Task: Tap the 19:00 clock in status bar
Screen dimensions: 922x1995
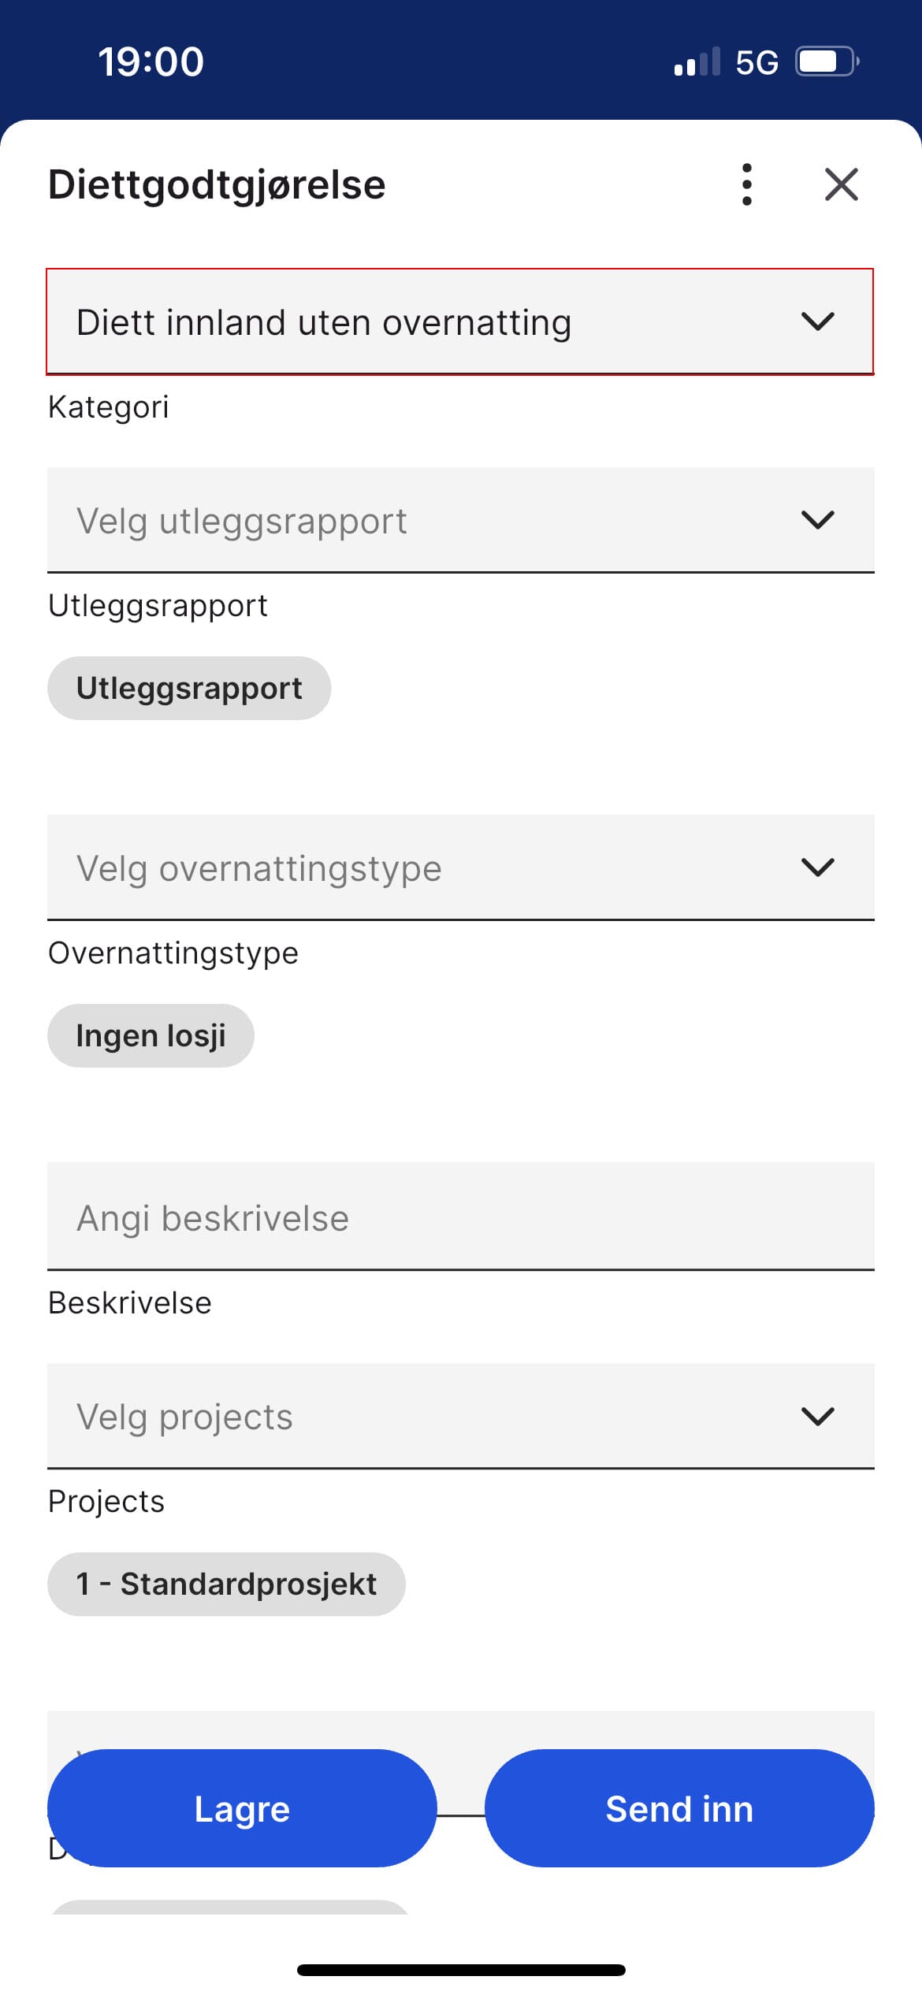Action: pos(151,62)
